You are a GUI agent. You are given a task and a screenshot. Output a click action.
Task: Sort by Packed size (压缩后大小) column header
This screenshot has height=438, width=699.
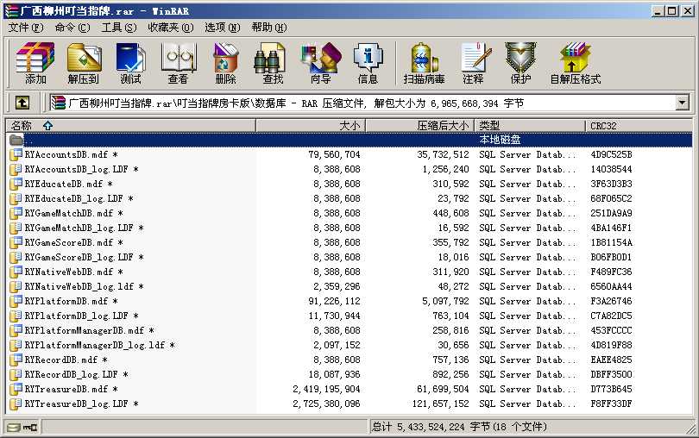click(420, 126)
